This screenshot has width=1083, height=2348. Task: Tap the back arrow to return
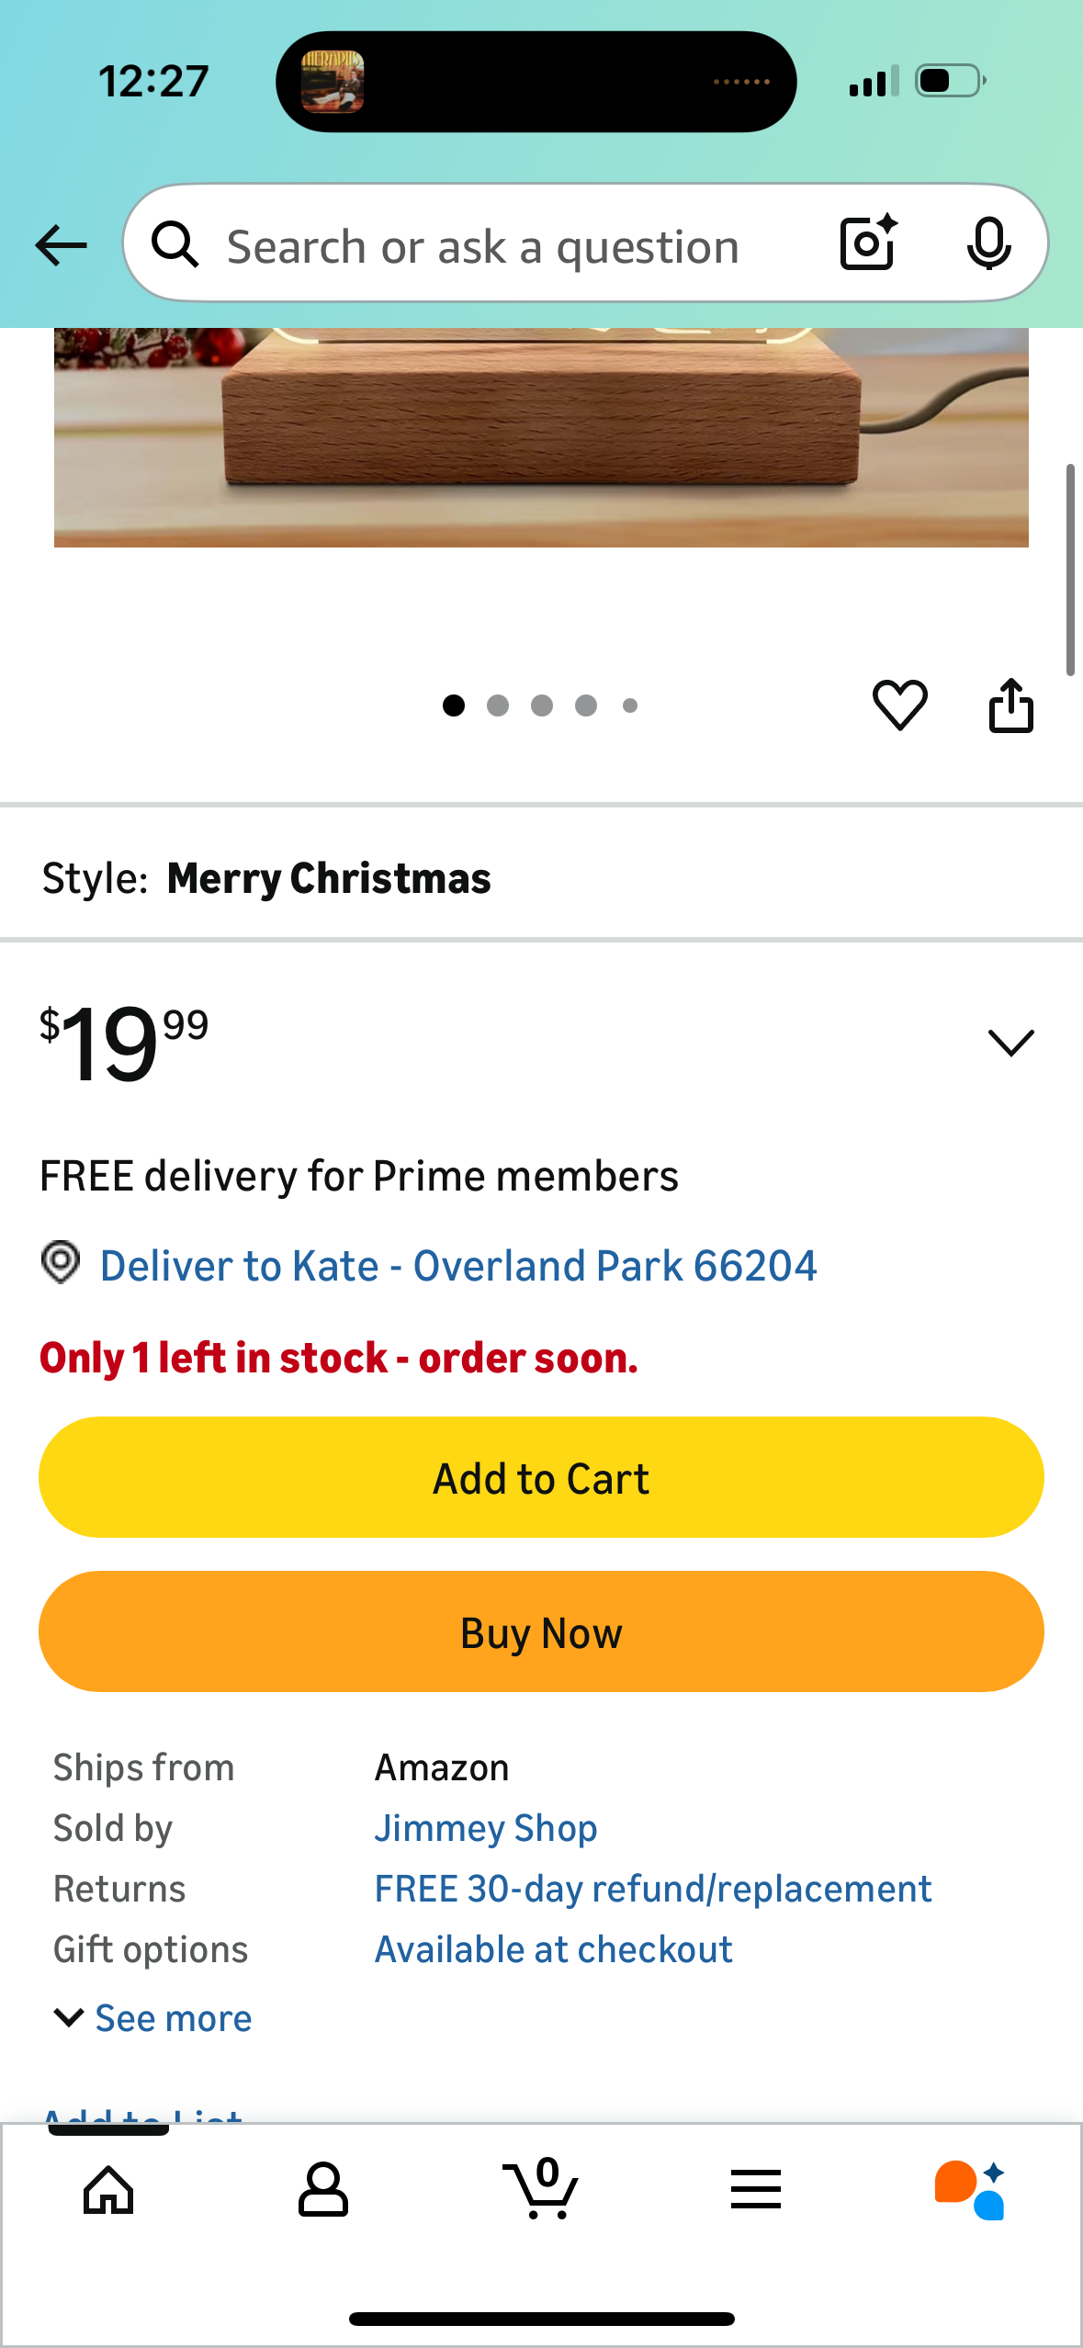coord(59,244)
